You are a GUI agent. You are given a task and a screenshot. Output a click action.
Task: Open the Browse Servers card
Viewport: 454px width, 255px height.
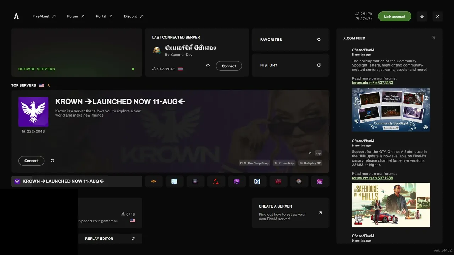click(77, 52)
